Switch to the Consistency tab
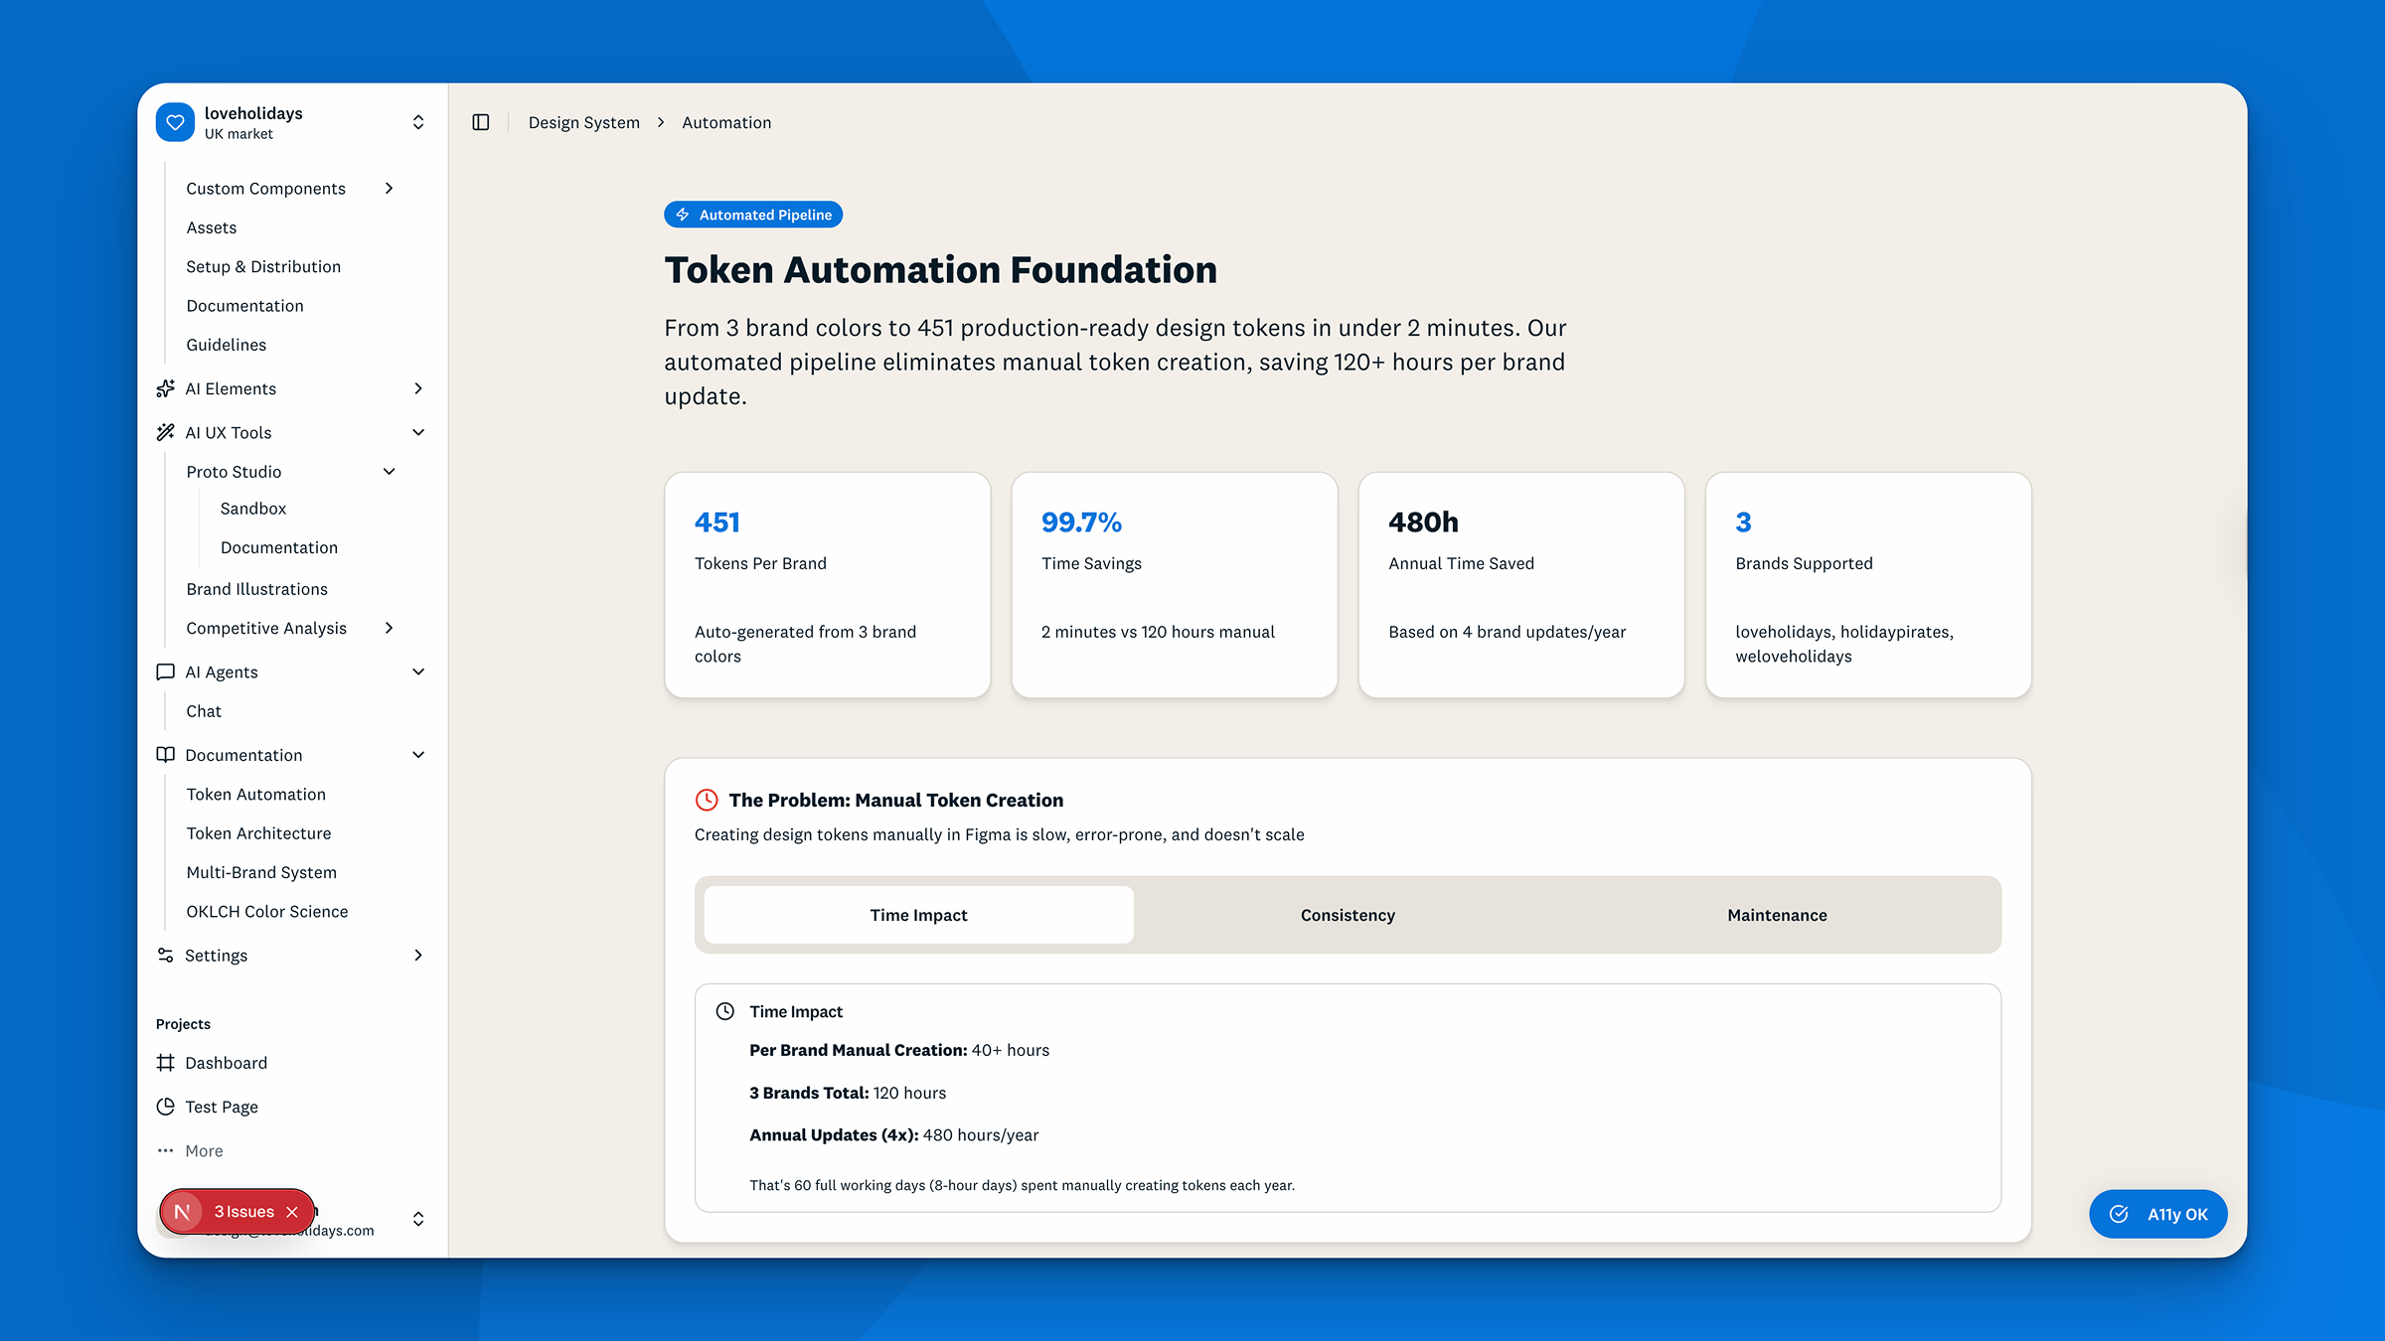The image size is (2385, 1341). point(1348,915)
